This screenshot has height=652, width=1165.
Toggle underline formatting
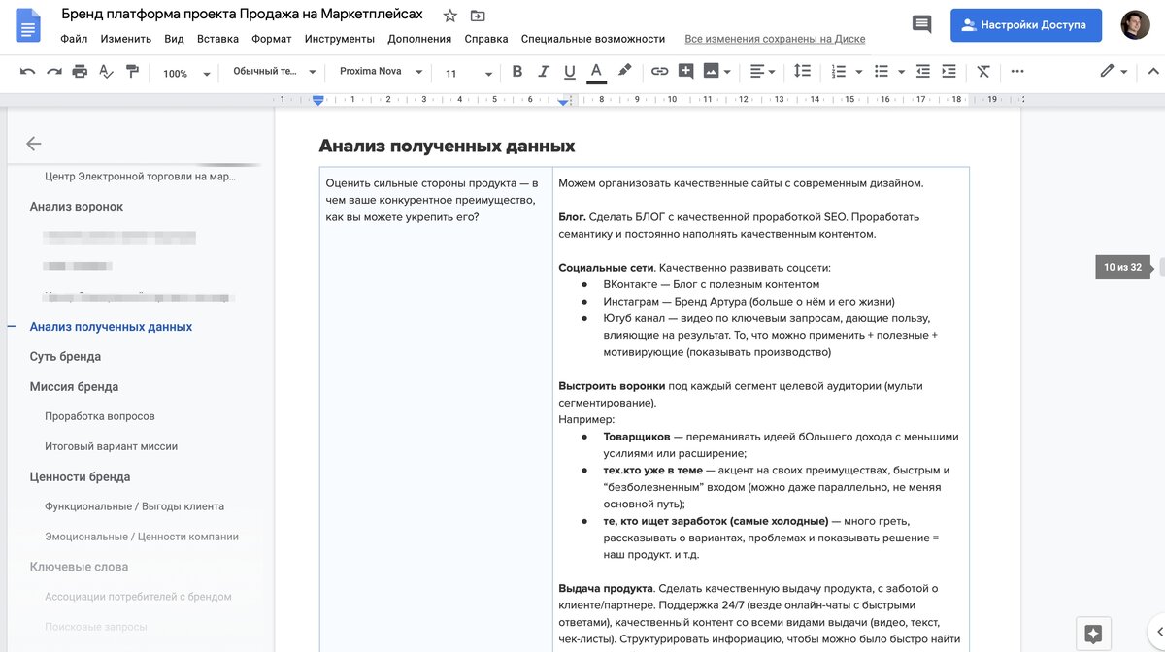coord(571,71)
